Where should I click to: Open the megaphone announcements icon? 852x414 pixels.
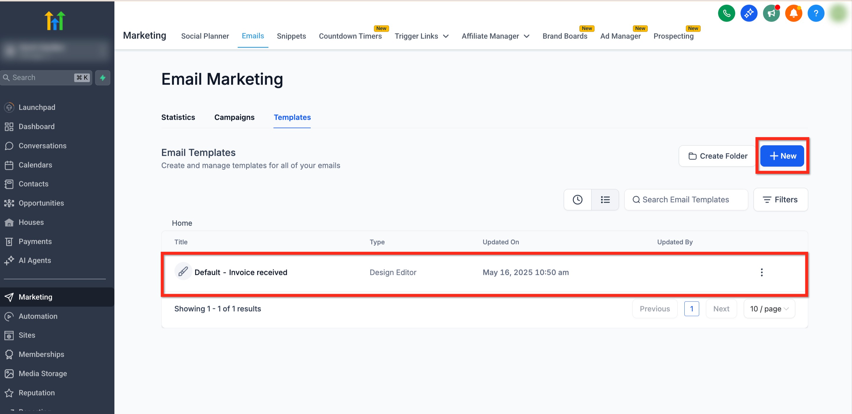(771, 14)
